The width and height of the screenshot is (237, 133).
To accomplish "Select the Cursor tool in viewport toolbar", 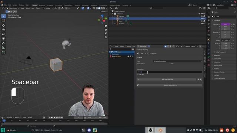I will click(3, 21).
